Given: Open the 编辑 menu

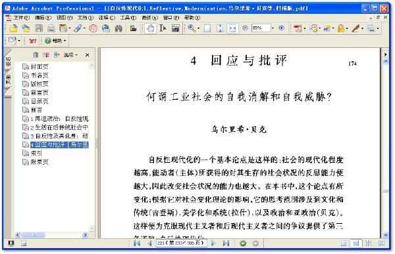Looking at the screenshot, I should 43,17.
